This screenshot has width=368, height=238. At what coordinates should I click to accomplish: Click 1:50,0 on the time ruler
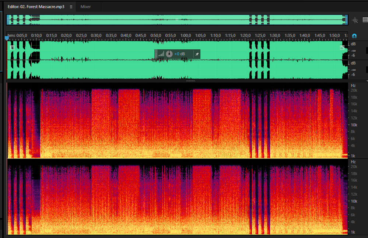pos(334,35)
